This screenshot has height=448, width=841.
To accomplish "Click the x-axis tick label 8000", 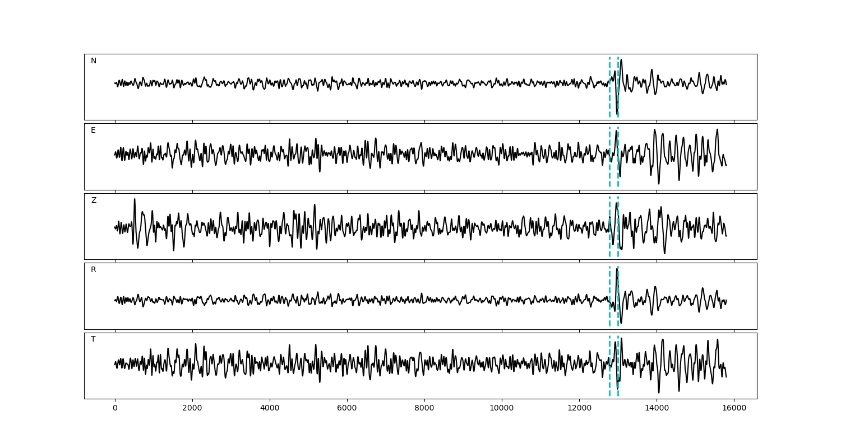I will coord(424,408).
